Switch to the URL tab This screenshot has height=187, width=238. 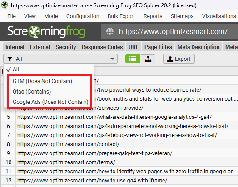(x=134, y=47)
